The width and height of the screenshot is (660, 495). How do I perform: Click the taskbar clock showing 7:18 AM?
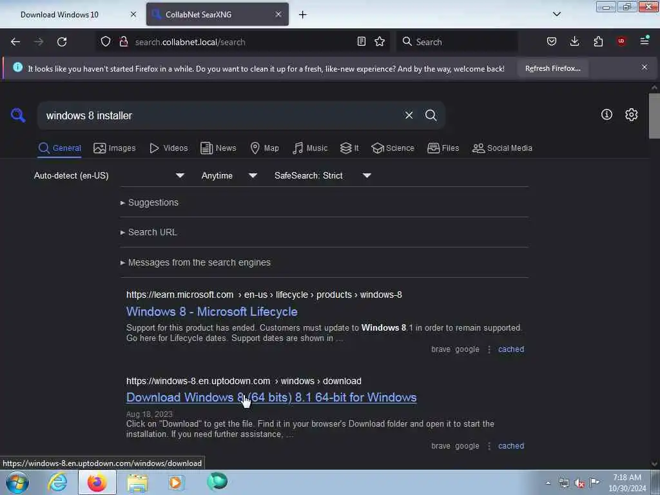point(627,483)
